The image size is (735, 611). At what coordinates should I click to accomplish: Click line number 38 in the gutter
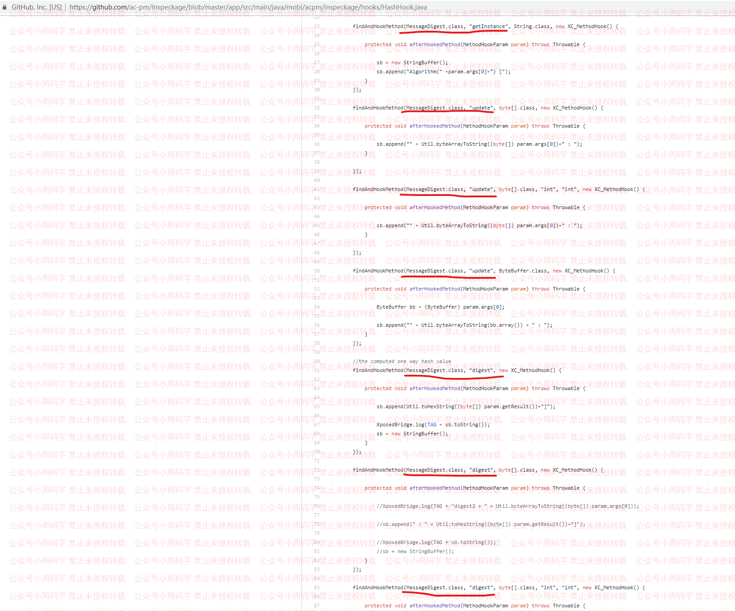click(x=317, y=162)
